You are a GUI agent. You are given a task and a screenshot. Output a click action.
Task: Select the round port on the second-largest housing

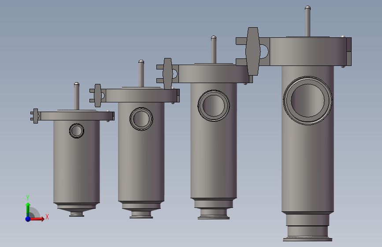click(x=214, y=106)
